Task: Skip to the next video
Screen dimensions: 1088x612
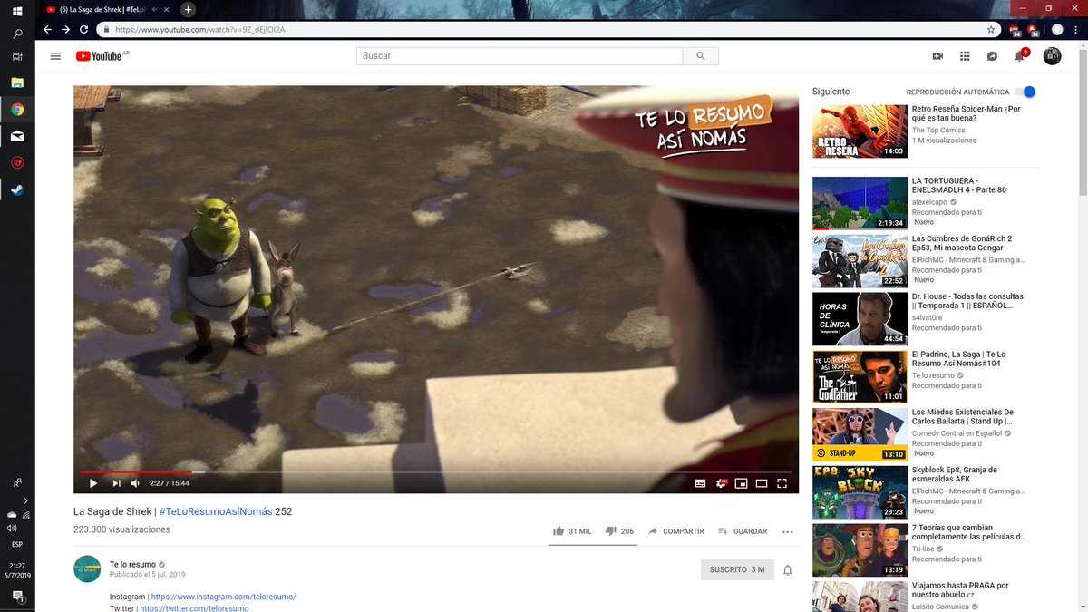Action: pyautogui.click(x=116, y=483)
